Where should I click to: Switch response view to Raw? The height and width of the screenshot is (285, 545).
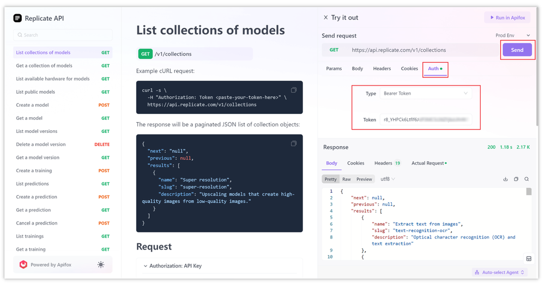pyautogui.click(x=347, y=179)
